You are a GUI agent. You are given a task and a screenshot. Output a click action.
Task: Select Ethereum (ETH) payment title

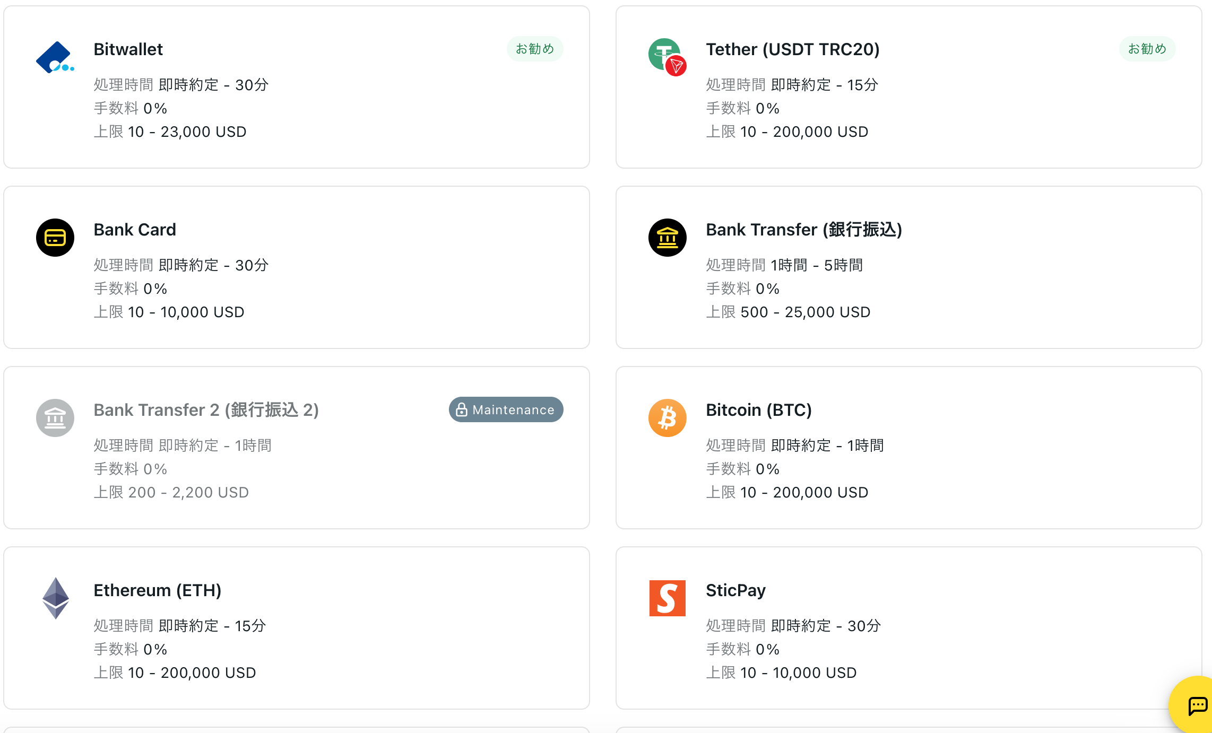(x=158, y=590)
